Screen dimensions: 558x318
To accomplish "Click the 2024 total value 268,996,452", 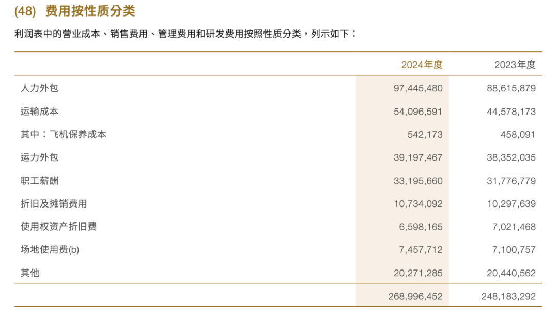I will point(415,297).
